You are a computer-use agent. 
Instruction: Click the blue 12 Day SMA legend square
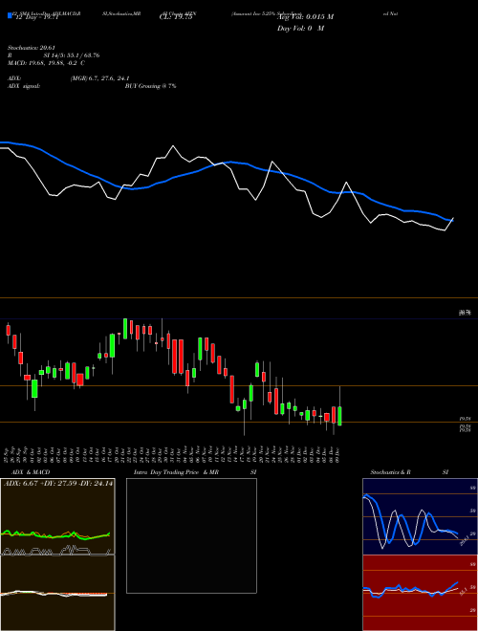(10, 15)
